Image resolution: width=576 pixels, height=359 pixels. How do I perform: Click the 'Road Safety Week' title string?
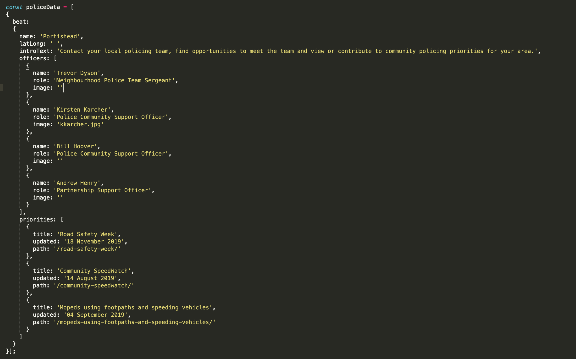point(87,234)
